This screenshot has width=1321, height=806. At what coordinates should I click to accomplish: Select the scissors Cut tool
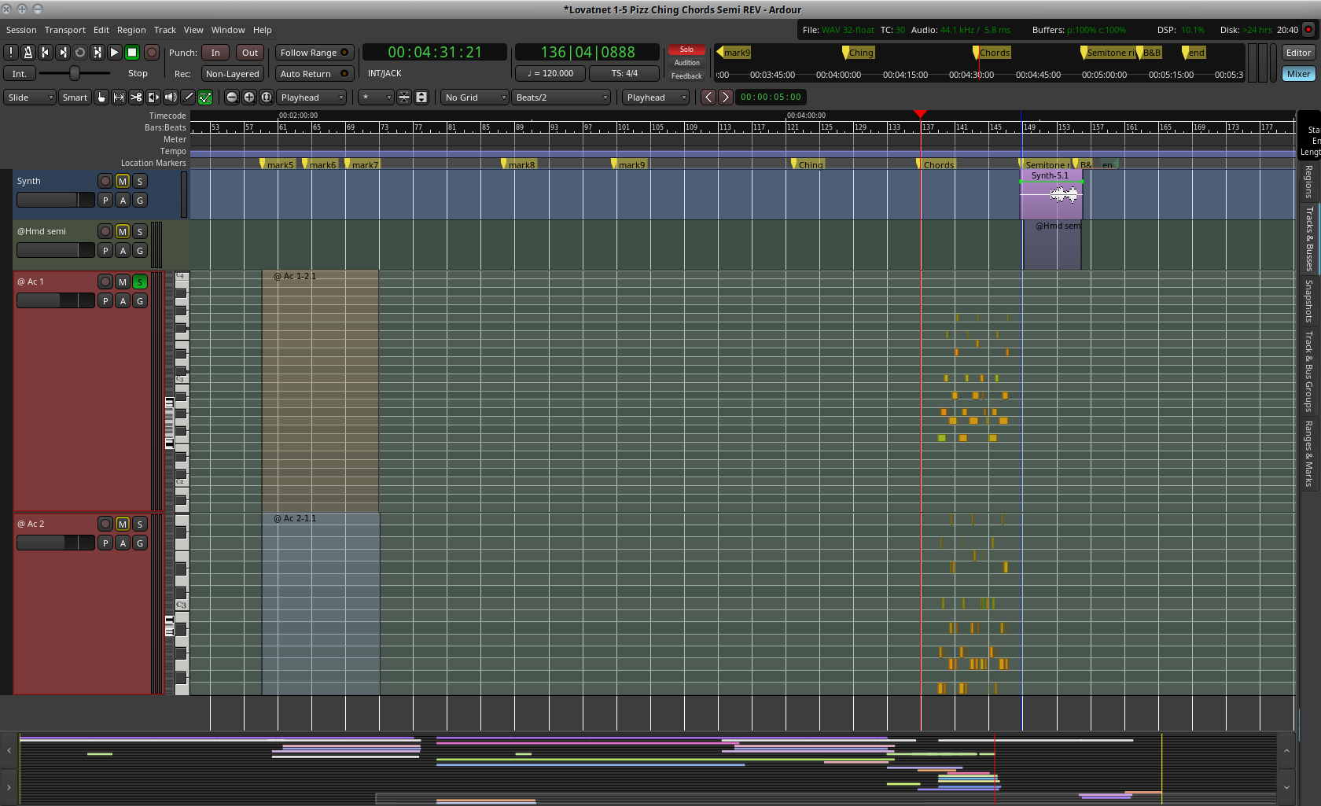click(136, 98)
